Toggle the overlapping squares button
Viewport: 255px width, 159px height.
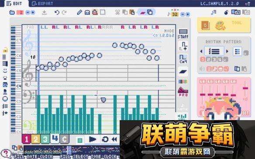point(150,12)
